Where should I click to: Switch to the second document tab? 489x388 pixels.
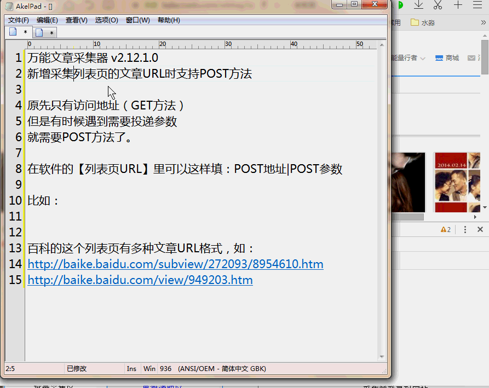pyautogui.click(x=44, y=32)
